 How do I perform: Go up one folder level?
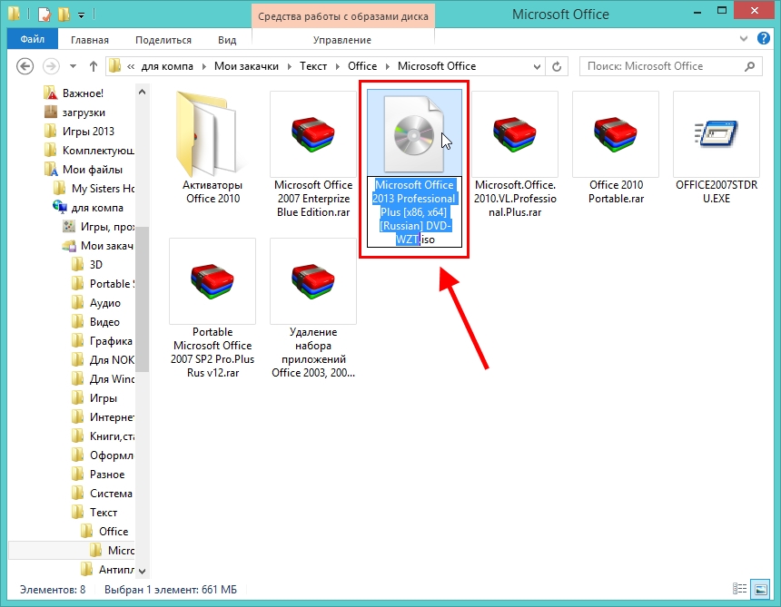coord(94,66)
